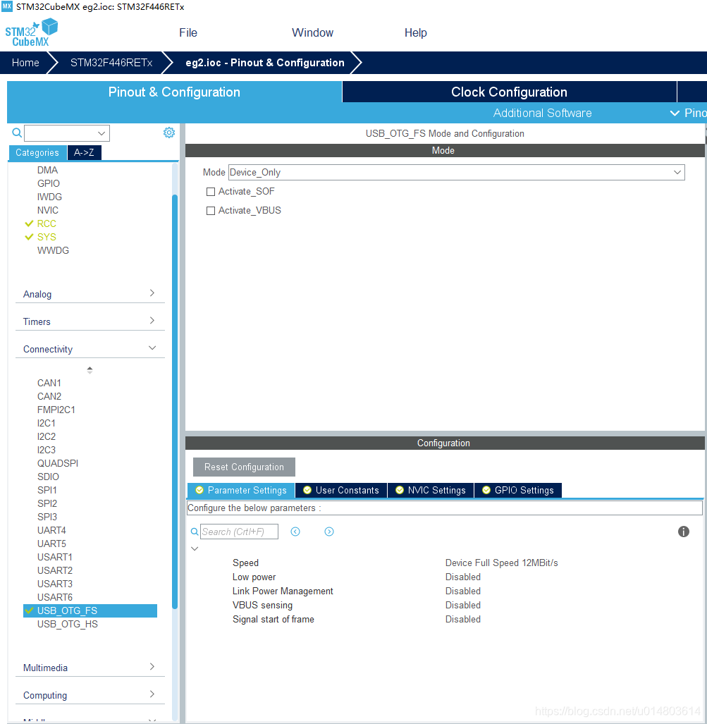
Task: Open the gear settings icon in the categories panel
Action: (x=169, y=133)
